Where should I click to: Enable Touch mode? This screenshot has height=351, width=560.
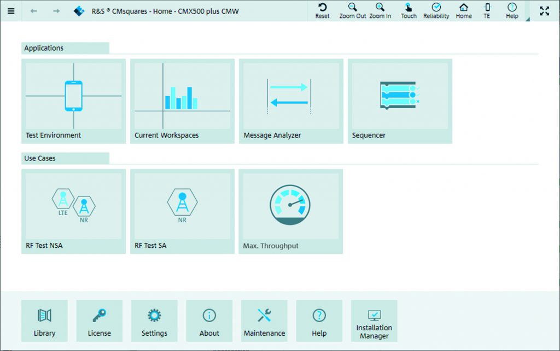tap(409, 11)
